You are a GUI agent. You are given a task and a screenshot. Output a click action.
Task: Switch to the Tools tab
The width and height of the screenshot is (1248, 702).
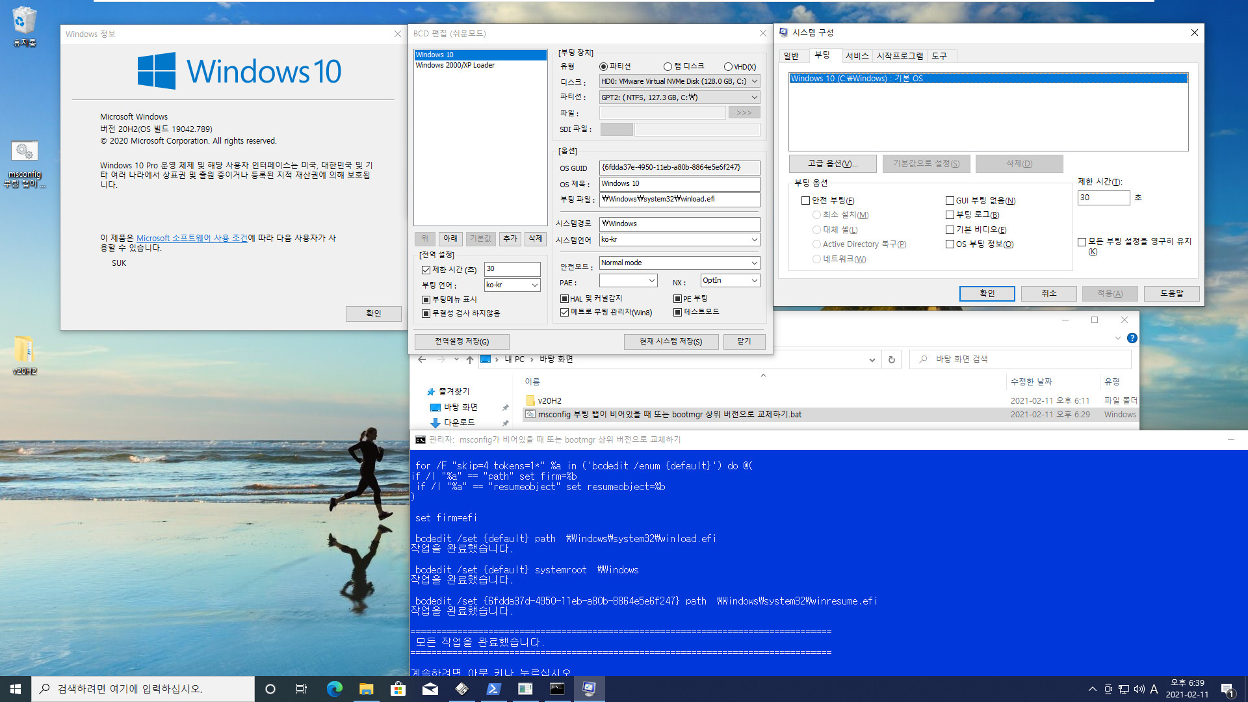pos(939,56)
